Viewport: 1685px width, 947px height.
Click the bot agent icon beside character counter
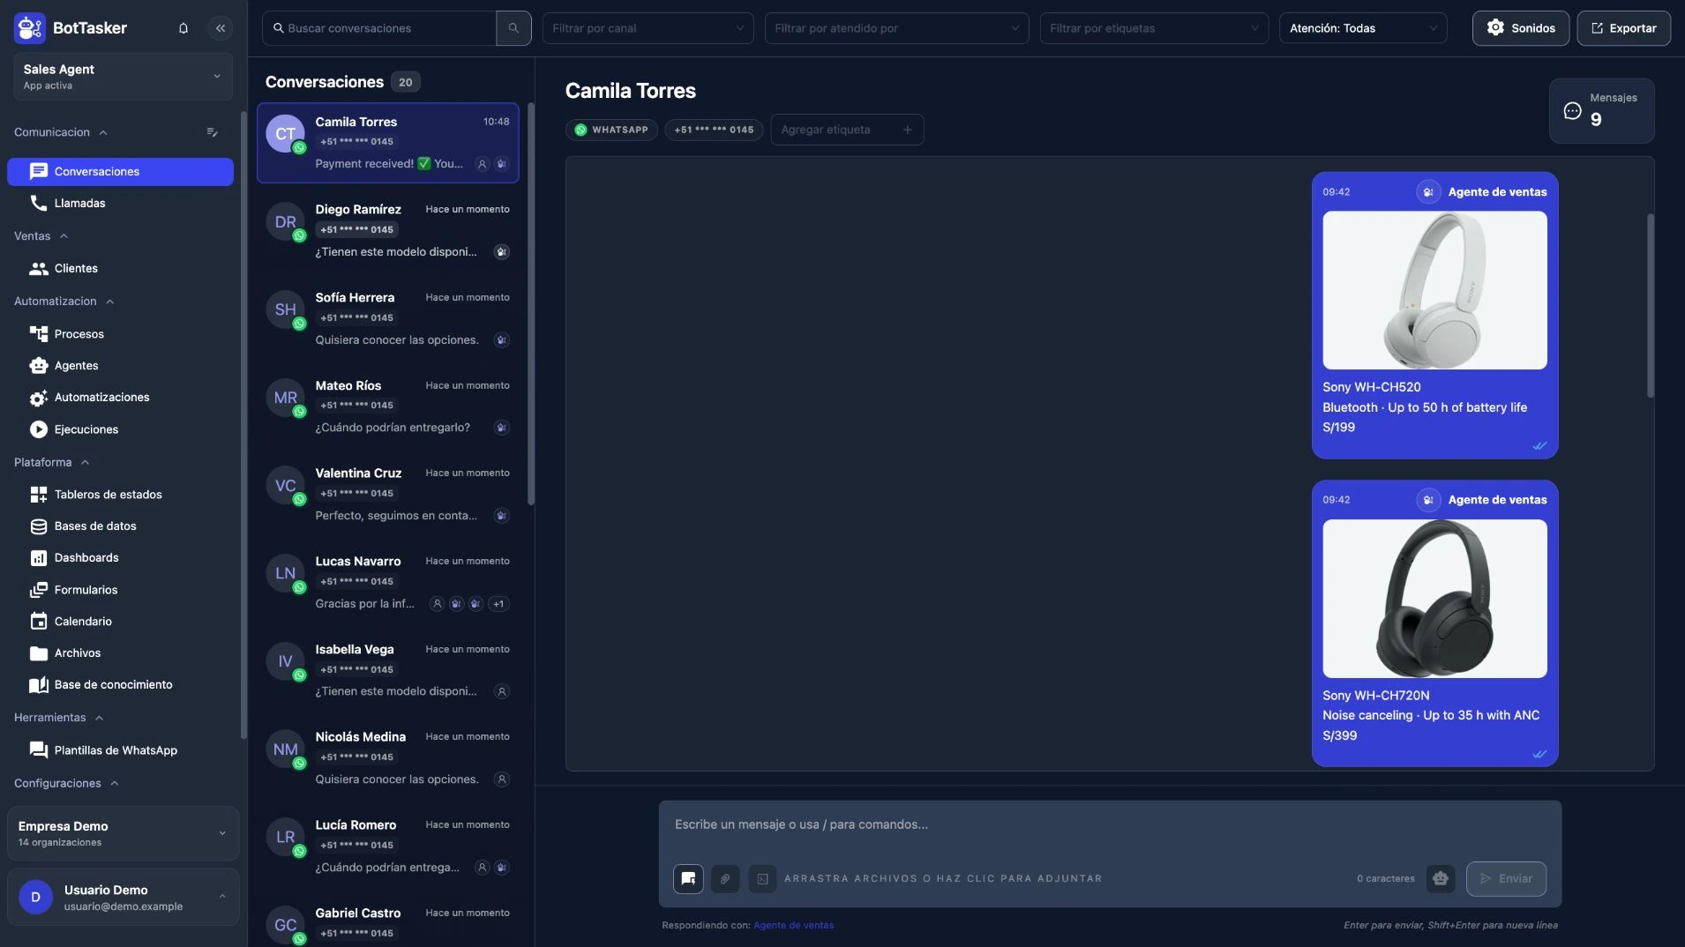click(1441, 879)
